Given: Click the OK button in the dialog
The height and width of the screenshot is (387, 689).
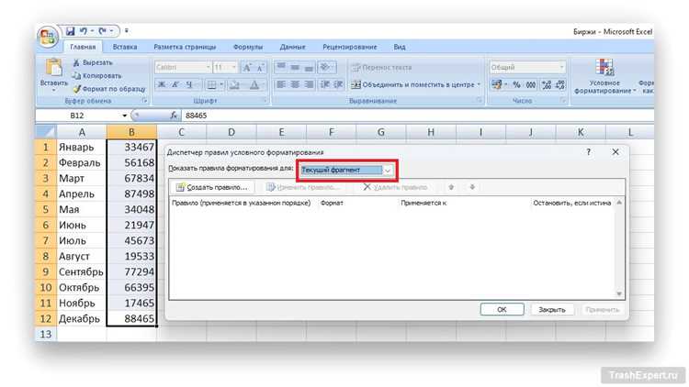Looking at the screenshot, I should tap(502, 309).
